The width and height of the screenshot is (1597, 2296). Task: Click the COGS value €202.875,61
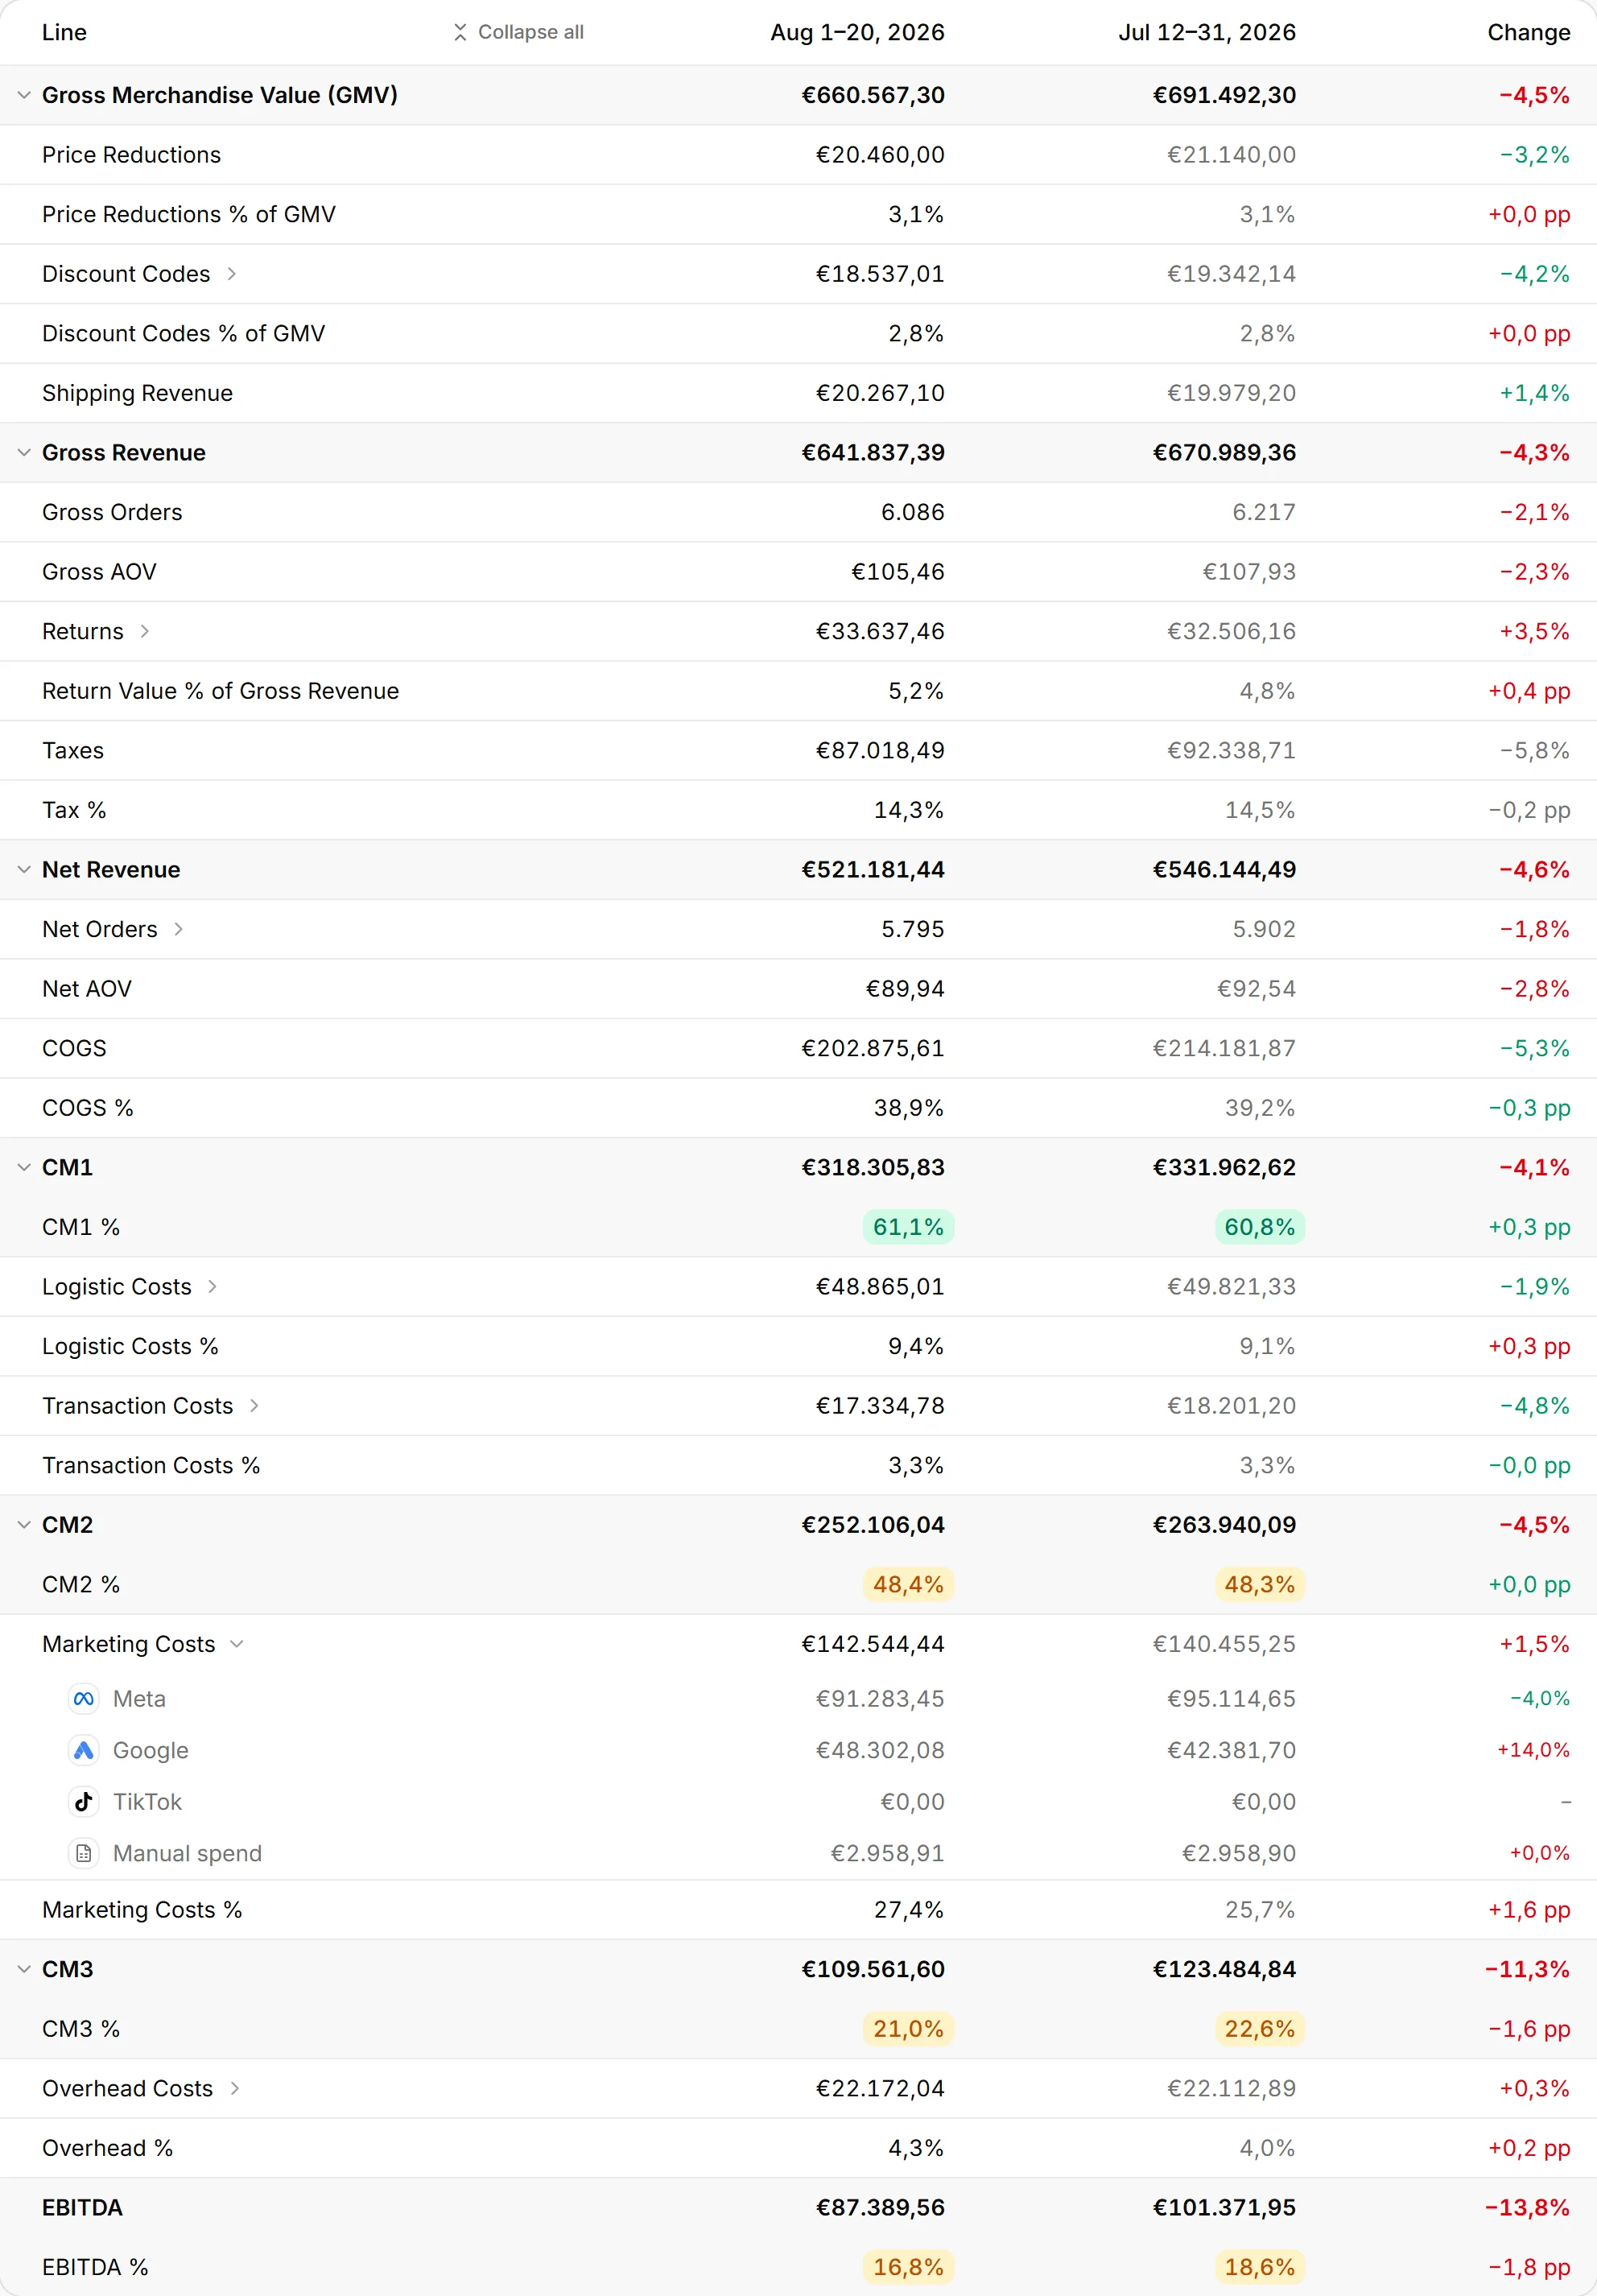point(873,1048)
